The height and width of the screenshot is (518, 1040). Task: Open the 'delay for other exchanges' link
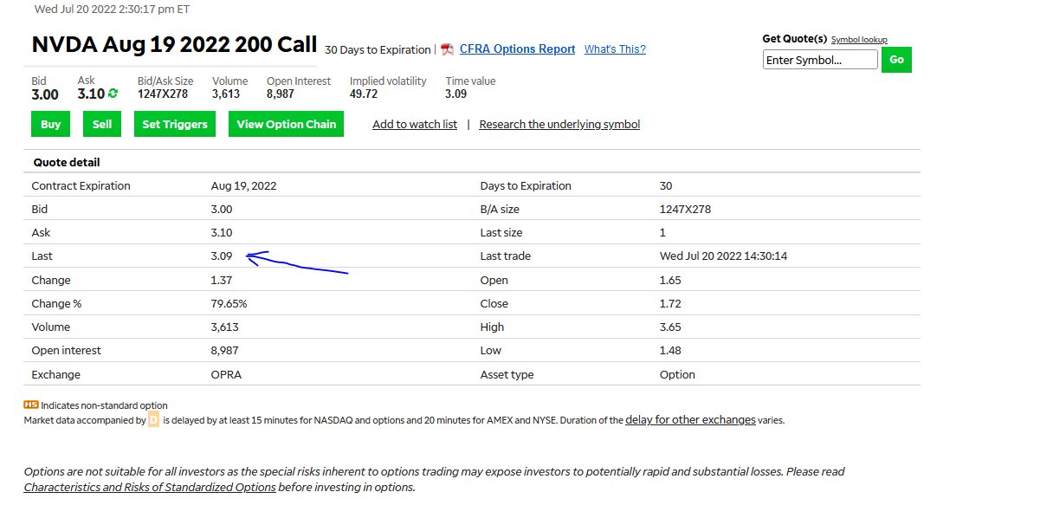click(x=690, y=420)
